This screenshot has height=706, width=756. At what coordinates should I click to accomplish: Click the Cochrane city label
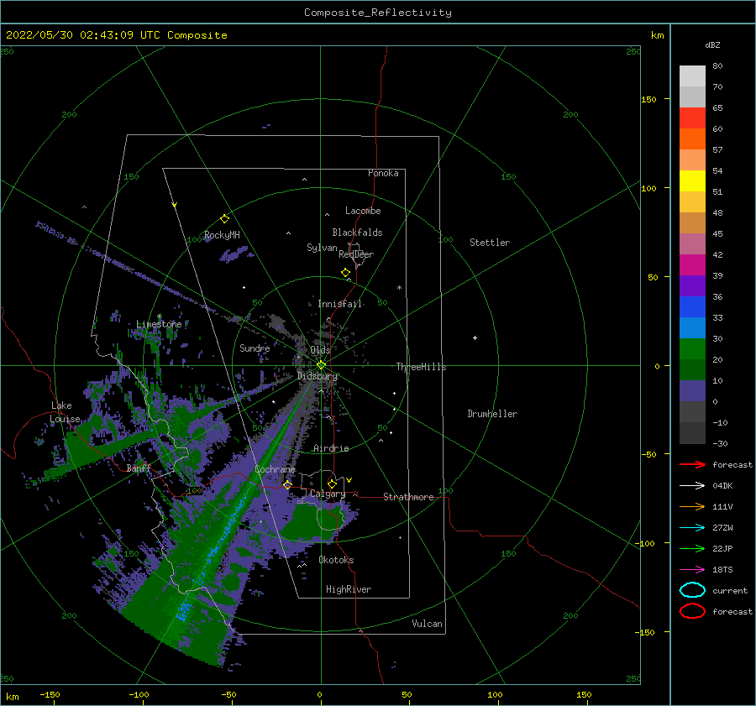[275, 469]
